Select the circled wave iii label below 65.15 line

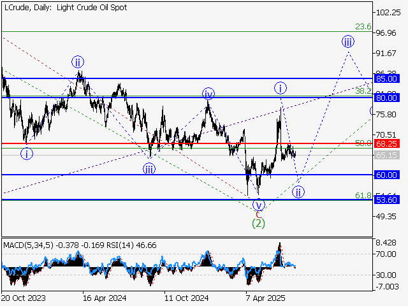pos(149,168)
